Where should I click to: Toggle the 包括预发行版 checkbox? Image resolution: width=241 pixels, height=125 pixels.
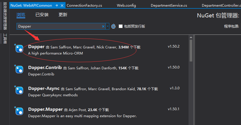121,26
